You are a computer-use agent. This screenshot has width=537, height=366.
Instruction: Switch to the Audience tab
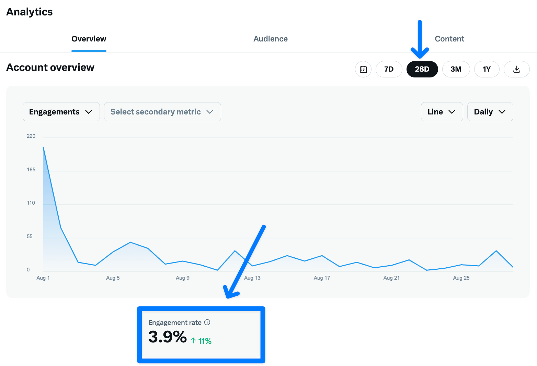271,39
